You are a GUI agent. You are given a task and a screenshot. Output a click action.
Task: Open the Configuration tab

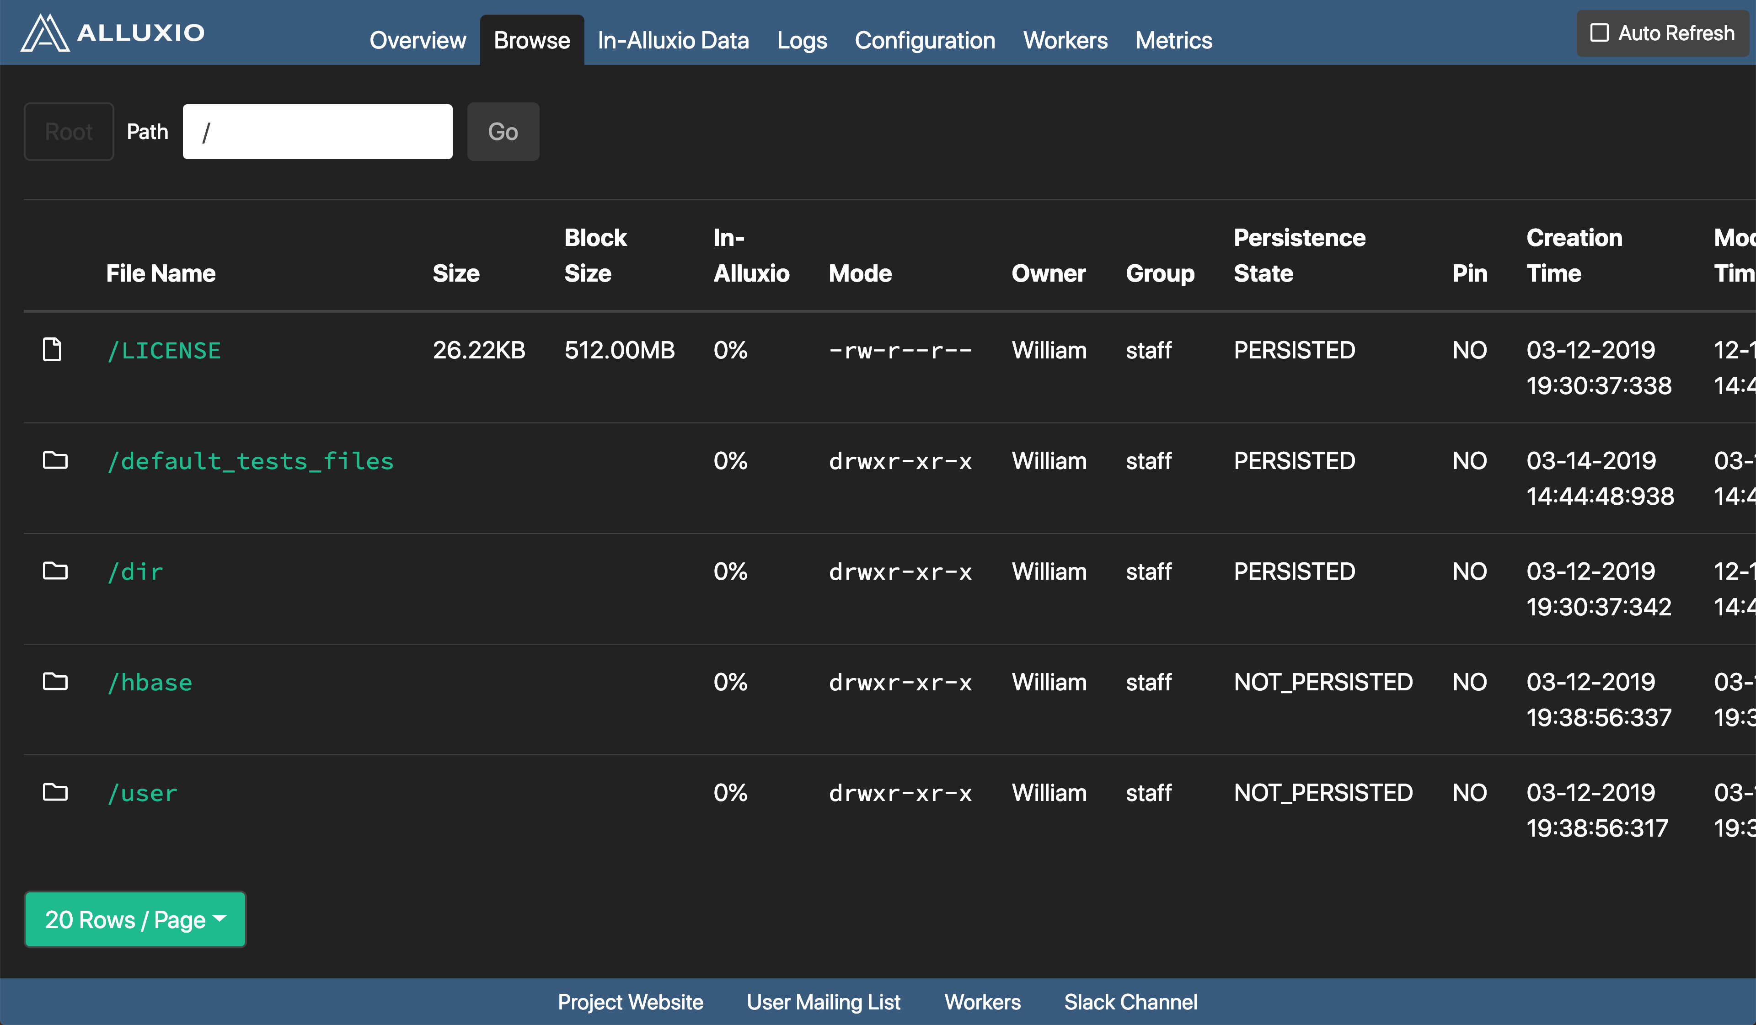[925, 40]
